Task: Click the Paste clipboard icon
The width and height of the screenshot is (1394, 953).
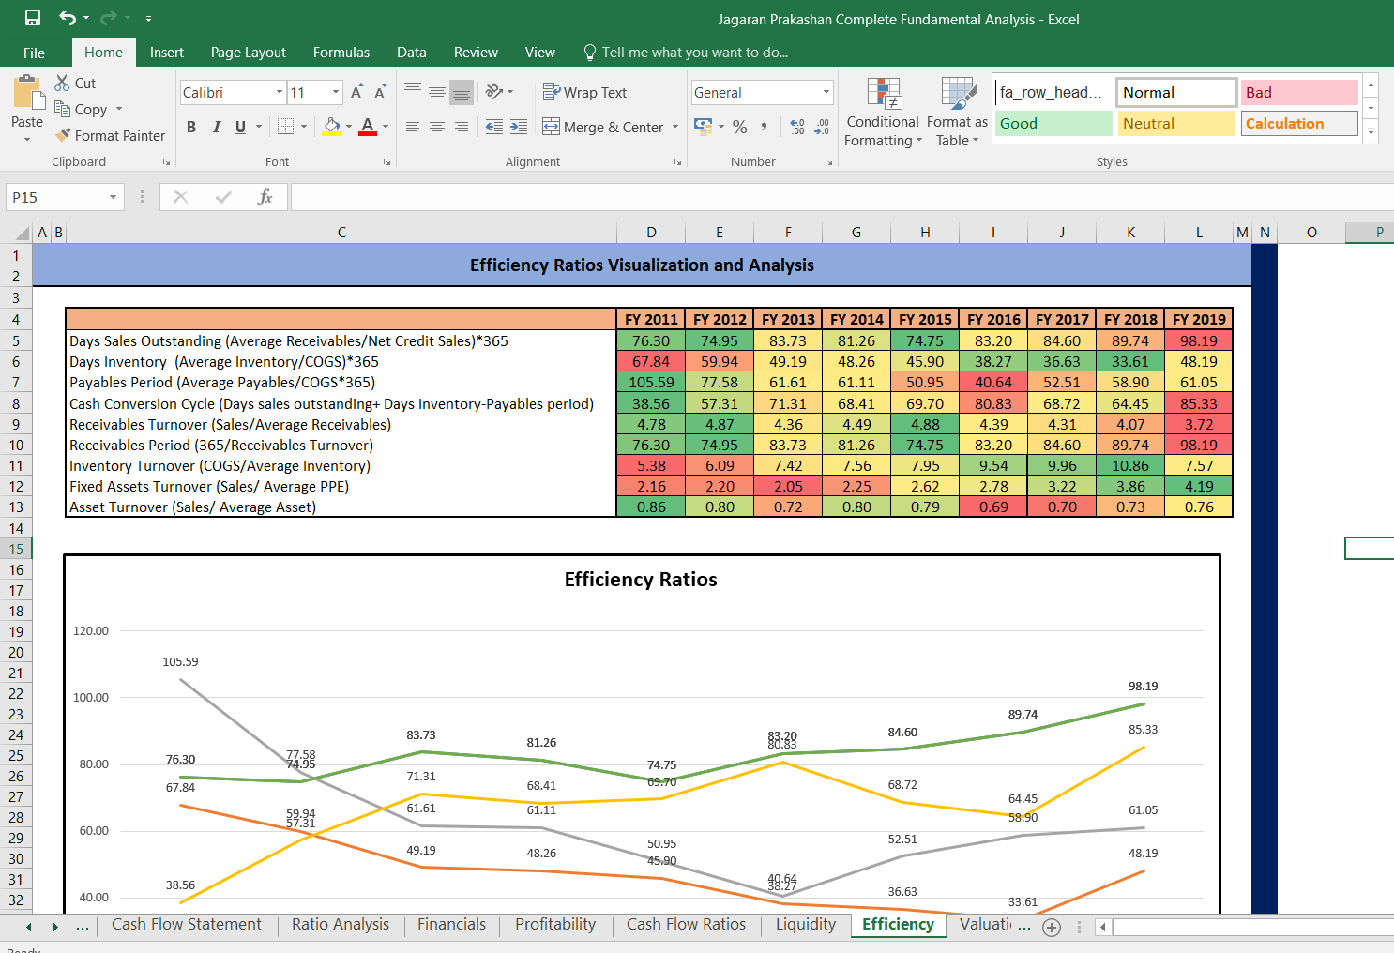Action: pyautogui.click(x=27, y=94)
